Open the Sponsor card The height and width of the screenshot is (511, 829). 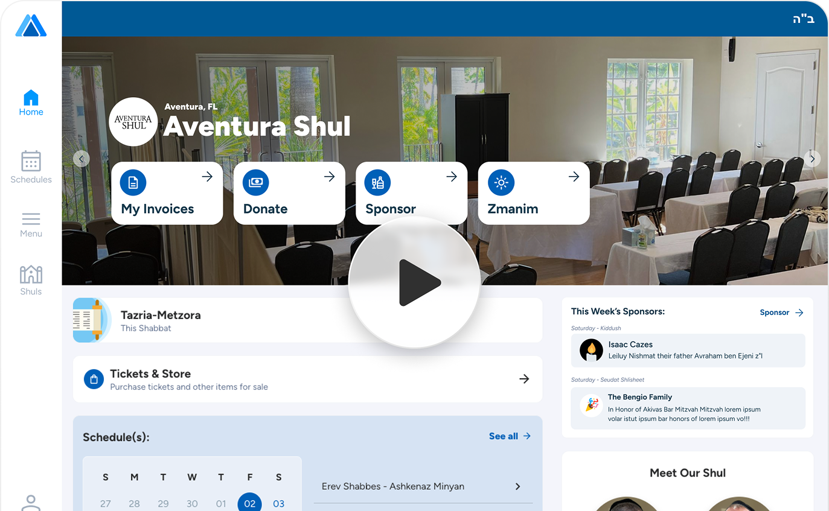(412, 193)
